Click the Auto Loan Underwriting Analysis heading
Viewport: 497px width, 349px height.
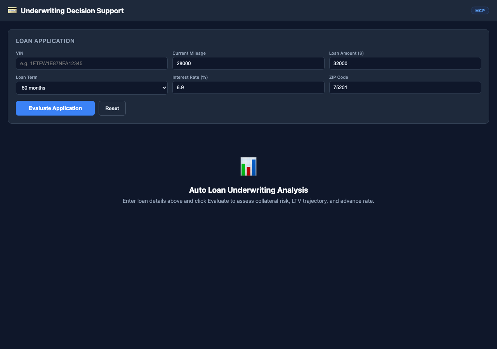click(248, 190)
